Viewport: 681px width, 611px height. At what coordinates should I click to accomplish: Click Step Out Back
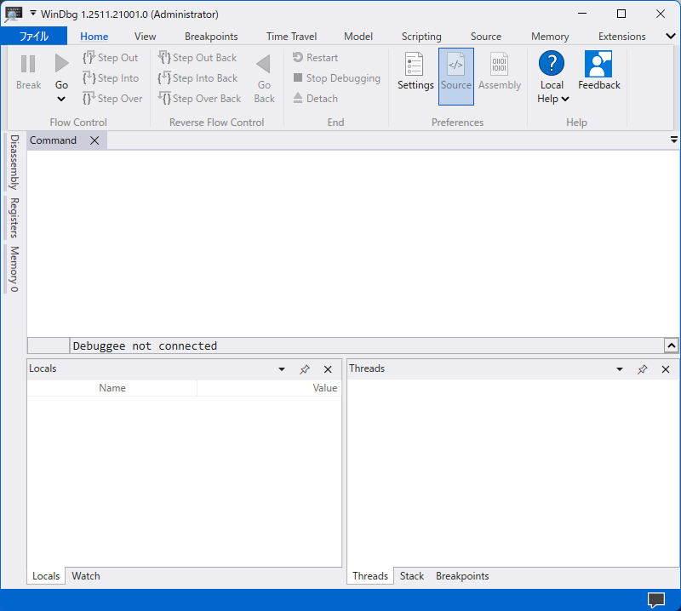click(197, 58)
